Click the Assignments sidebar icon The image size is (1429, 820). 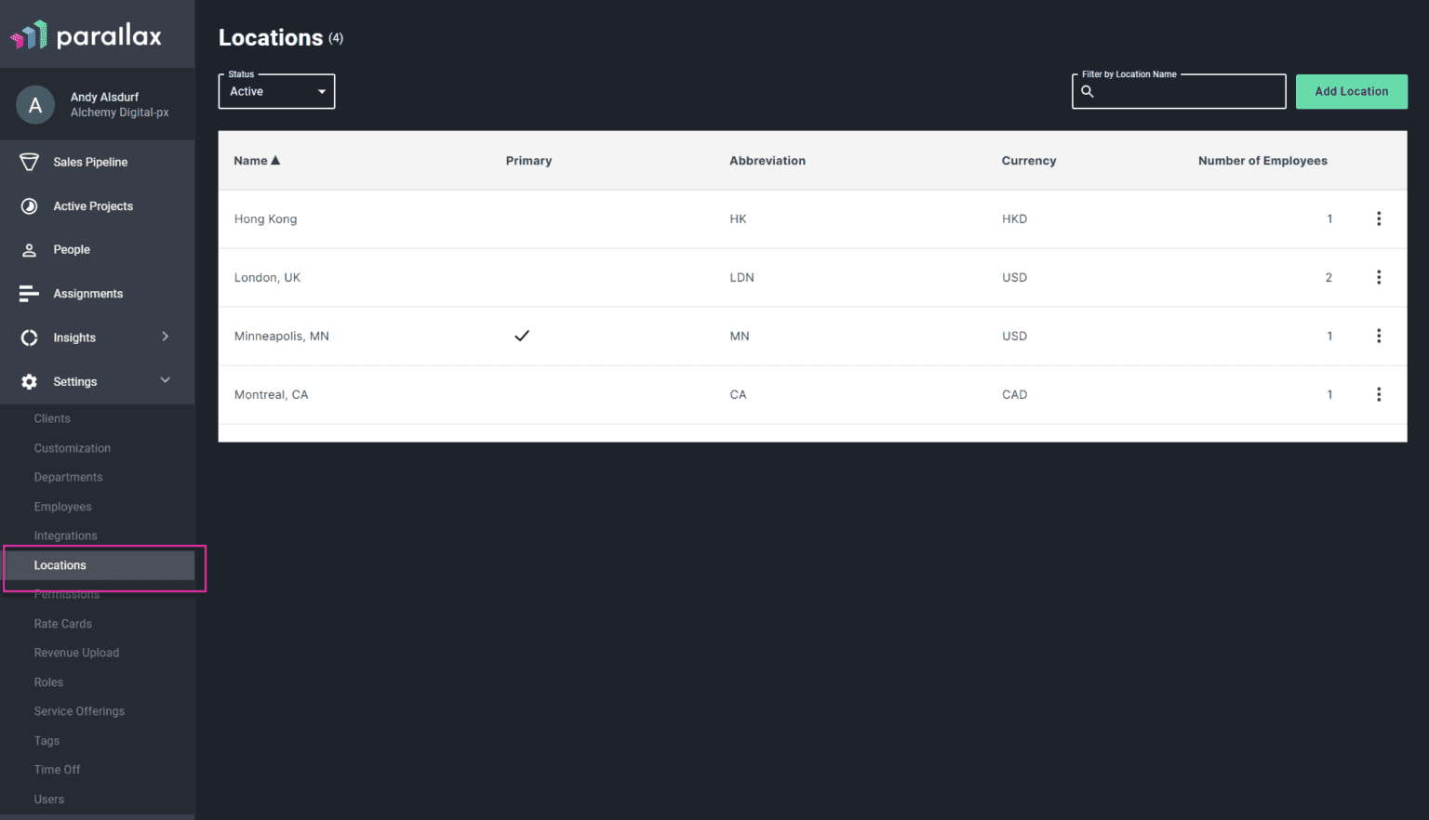tap(29, 293)
